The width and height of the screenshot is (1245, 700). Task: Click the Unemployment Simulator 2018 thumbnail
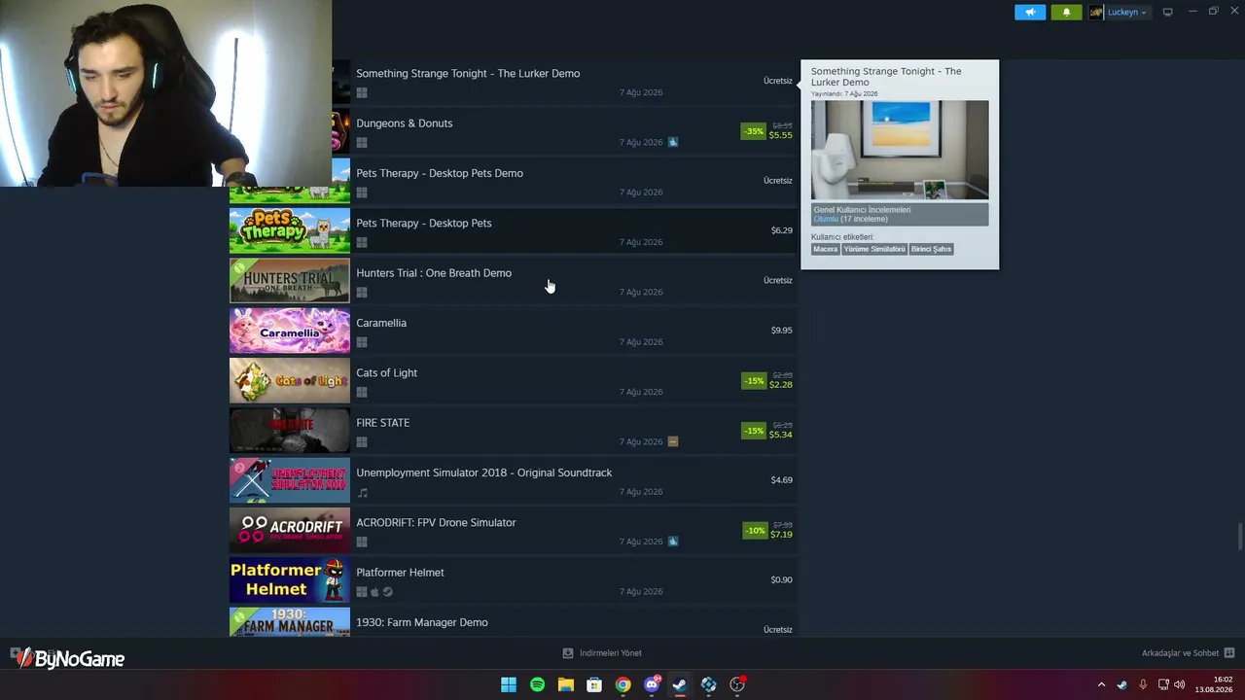pos(290,480)
